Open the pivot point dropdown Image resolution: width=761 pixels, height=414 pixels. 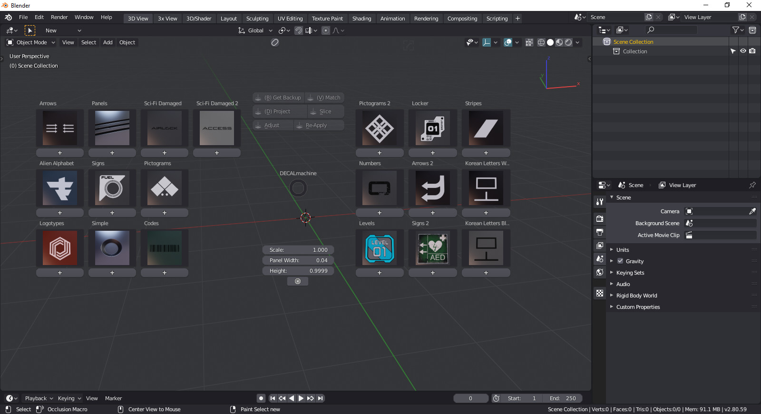pyautogui.click(x=284, y=30)
